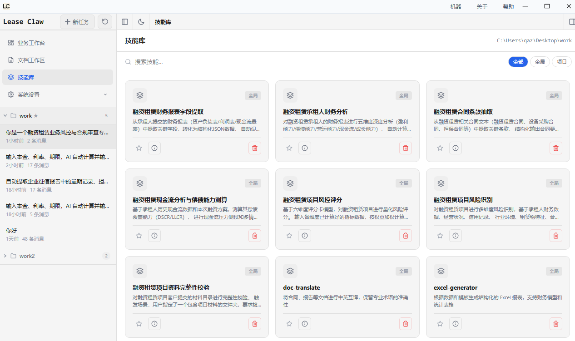Viewport: 575px width, 341px height.
Task: Delete the 融资租赁项目风险识别 skill
Action: point(556,236)
